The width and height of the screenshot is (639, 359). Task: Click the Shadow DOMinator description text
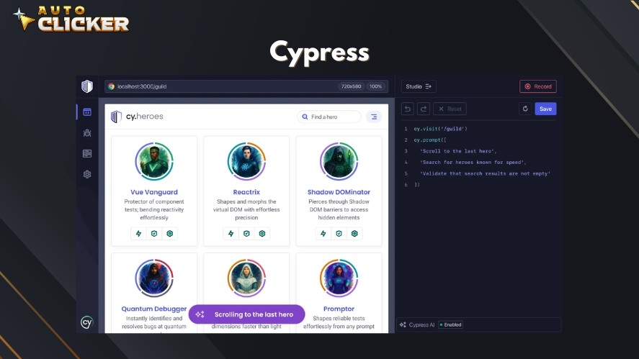[339, 209]
